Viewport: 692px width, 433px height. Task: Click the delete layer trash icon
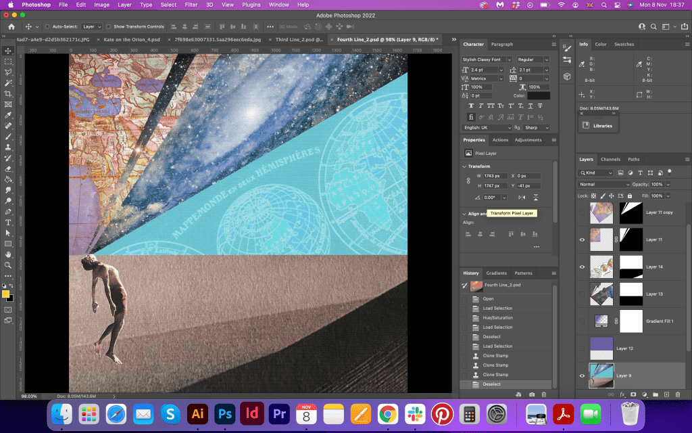pyautogui.click(x=678, y=394)
